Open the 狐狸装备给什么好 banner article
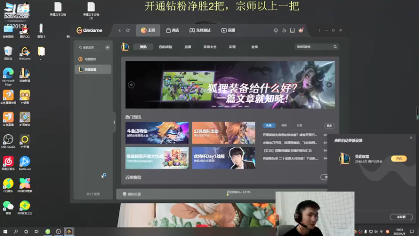Viewport: 419px width, 236px height. click(x=230, y=84)
